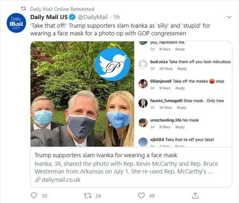
Task: Open the Daily Mail US profile name
Action: click(x=49, y=18)
